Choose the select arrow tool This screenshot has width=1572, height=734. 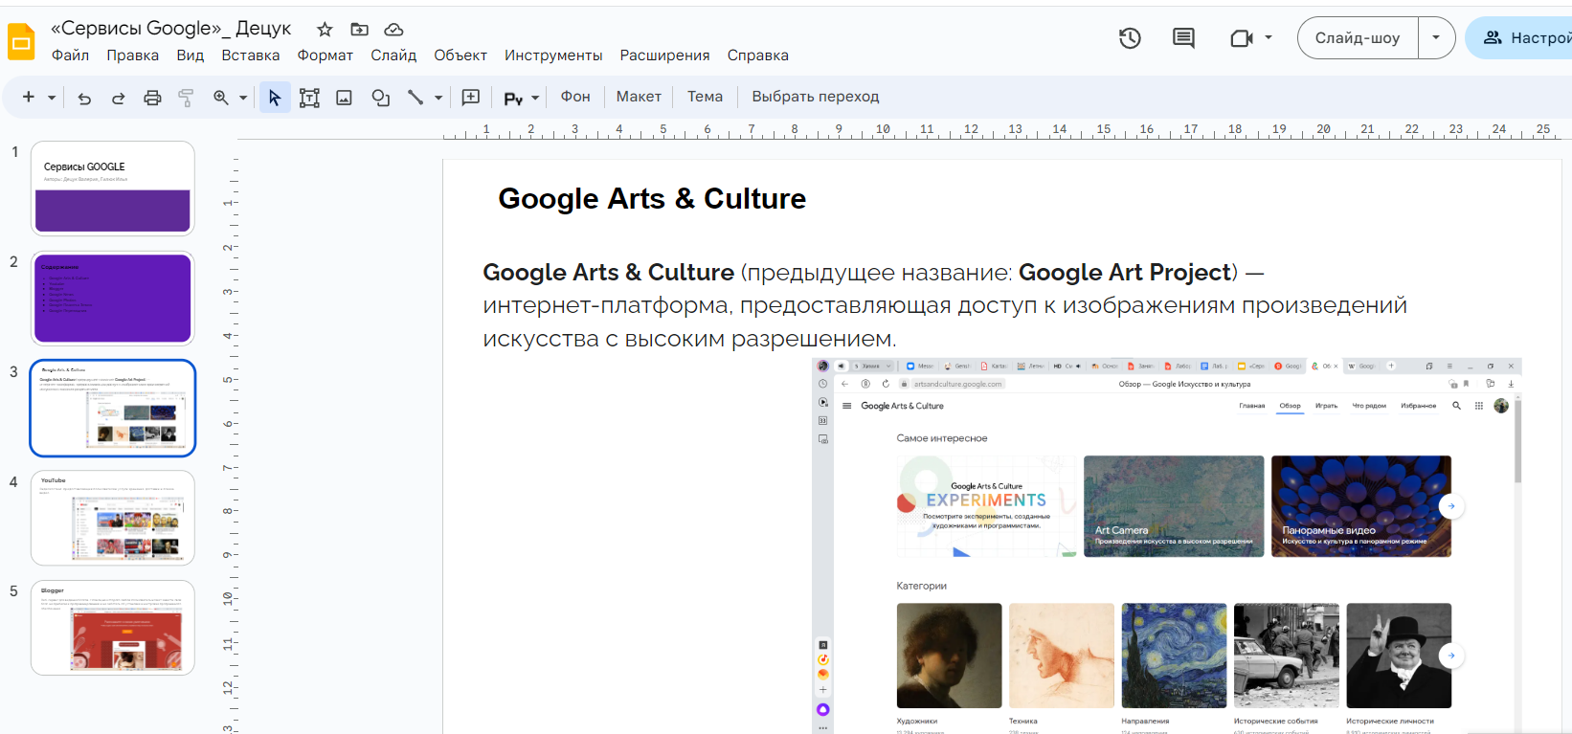275,98
